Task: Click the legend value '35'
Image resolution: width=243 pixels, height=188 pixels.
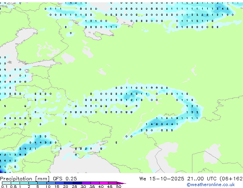Action: [x=92, y=186]
